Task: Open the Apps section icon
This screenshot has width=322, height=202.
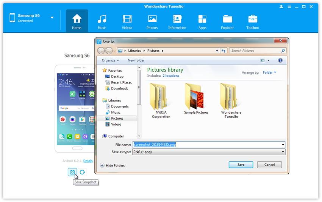Action: click(x=202, y=22)
